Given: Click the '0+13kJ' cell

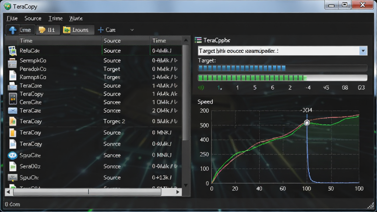Looking at the screenshot, I should click(162, 178).
